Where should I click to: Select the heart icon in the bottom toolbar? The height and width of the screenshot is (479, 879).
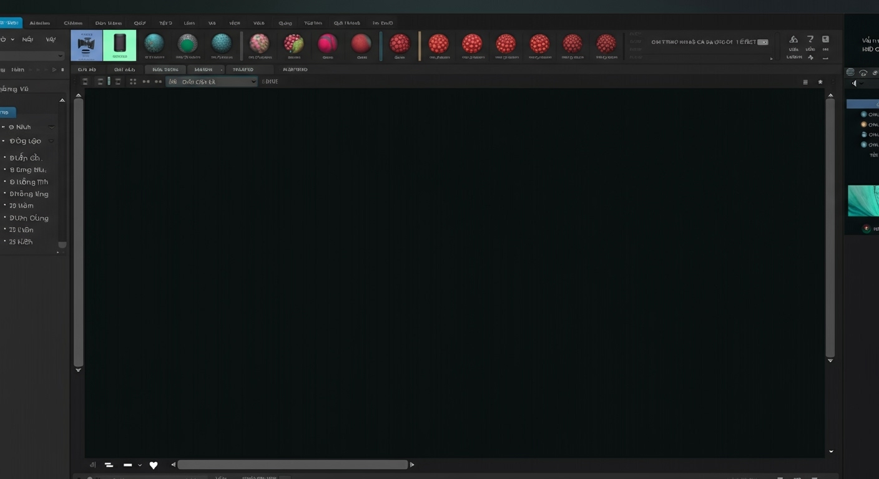(x=154, y=465)
